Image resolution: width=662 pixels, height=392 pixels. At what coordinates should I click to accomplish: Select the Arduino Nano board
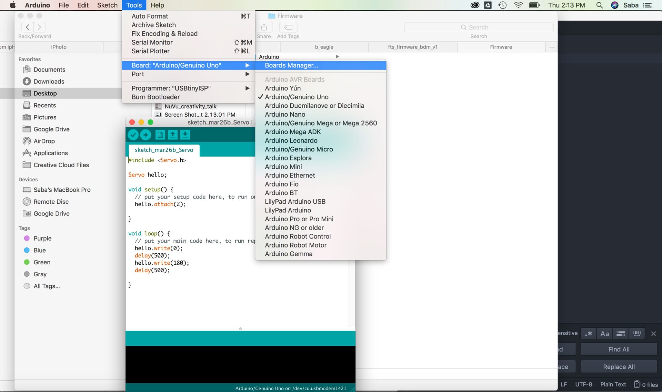coord(321,114)
